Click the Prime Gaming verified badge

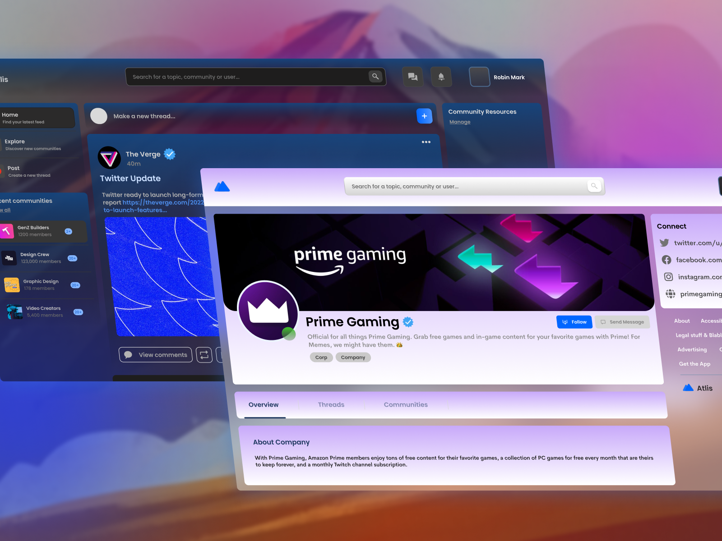tap(408, 322)
